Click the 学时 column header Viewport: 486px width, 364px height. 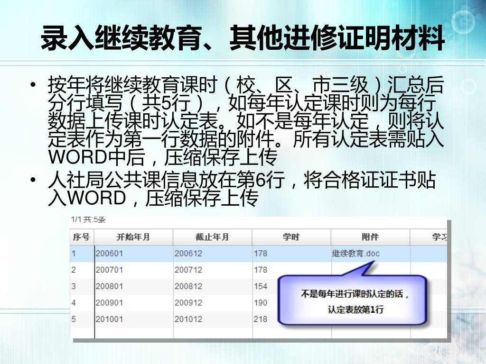[x=291, y=237]
